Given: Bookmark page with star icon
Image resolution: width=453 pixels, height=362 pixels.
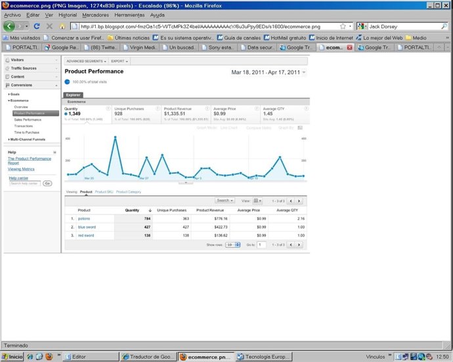Looking at the screenshot, I should tap(343, 26).
